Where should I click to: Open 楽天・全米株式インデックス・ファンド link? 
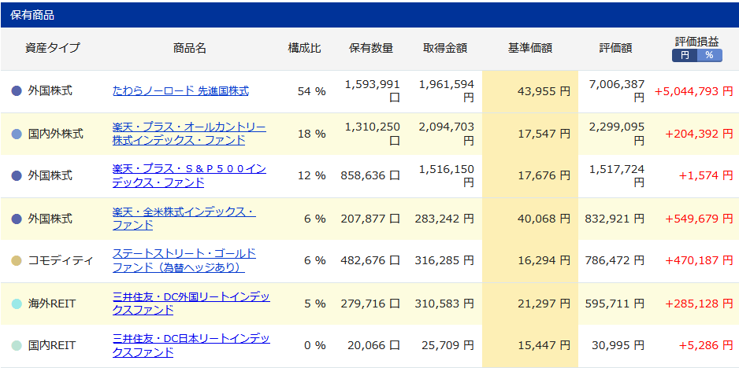pos(184,219)
